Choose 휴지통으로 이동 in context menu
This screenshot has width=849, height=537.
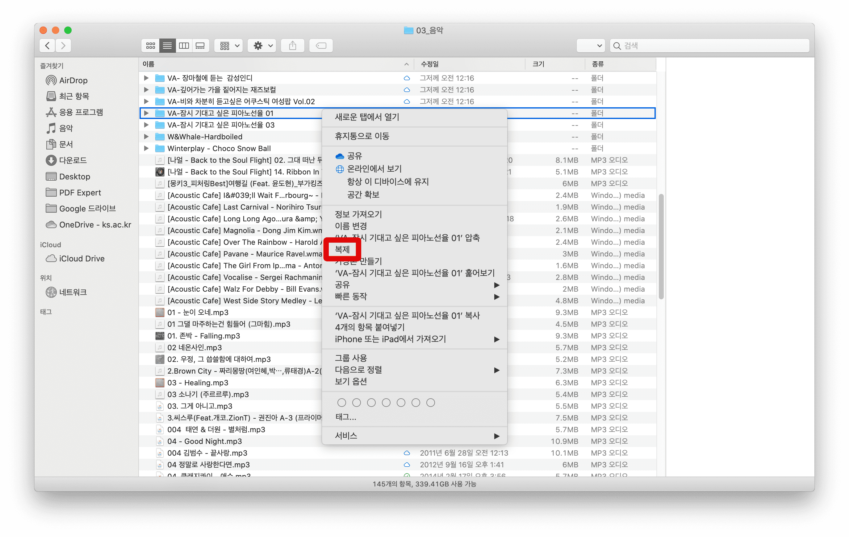pyautogui.click(x=362, y=136)
